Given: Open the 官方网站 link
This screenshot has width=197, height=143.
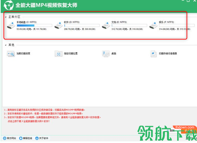Looking at the screenshot, I should [11, 138].
